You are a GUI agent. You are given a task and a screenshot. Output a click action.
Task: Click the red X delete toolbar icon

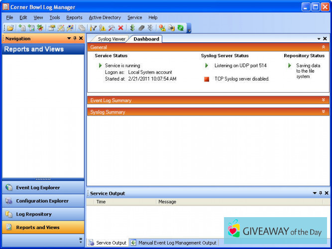tap(120, 28)
